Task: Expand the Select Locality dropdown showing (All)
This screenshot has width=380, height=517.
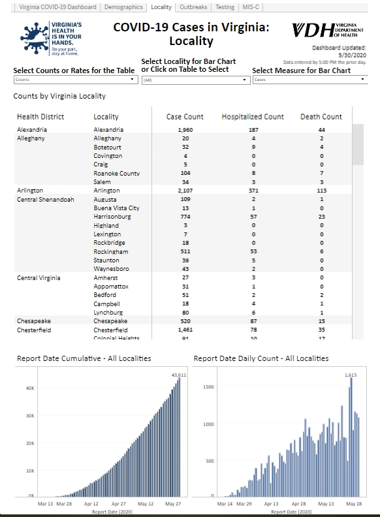Action: pos(196,80)
